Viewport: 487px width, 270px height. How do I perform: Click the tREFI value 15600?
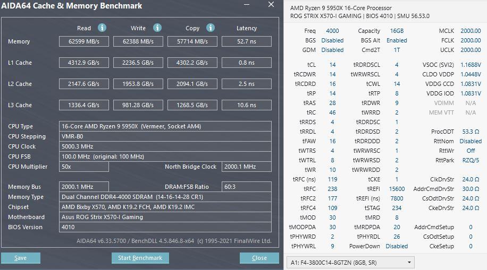pyautogui.click(x=397, y=189)
